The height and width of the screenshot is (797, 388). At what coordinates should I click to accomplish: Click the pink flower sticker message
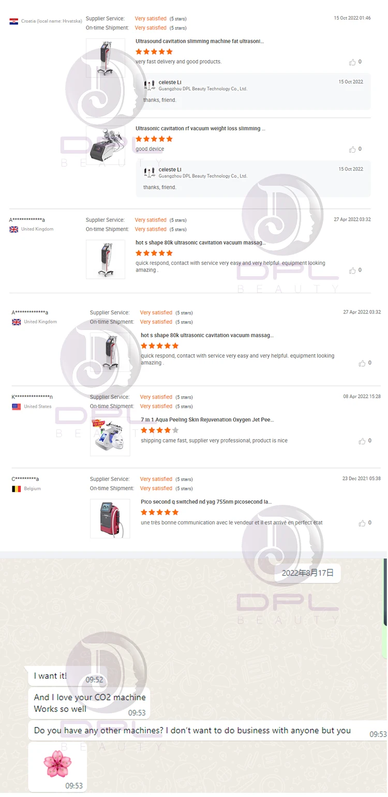click(57, 767)
